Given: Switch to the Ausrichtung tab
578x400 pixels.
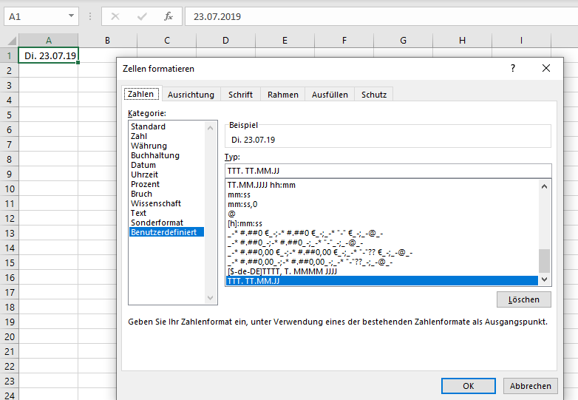Looking at the screenshot, I should [191, 95].
